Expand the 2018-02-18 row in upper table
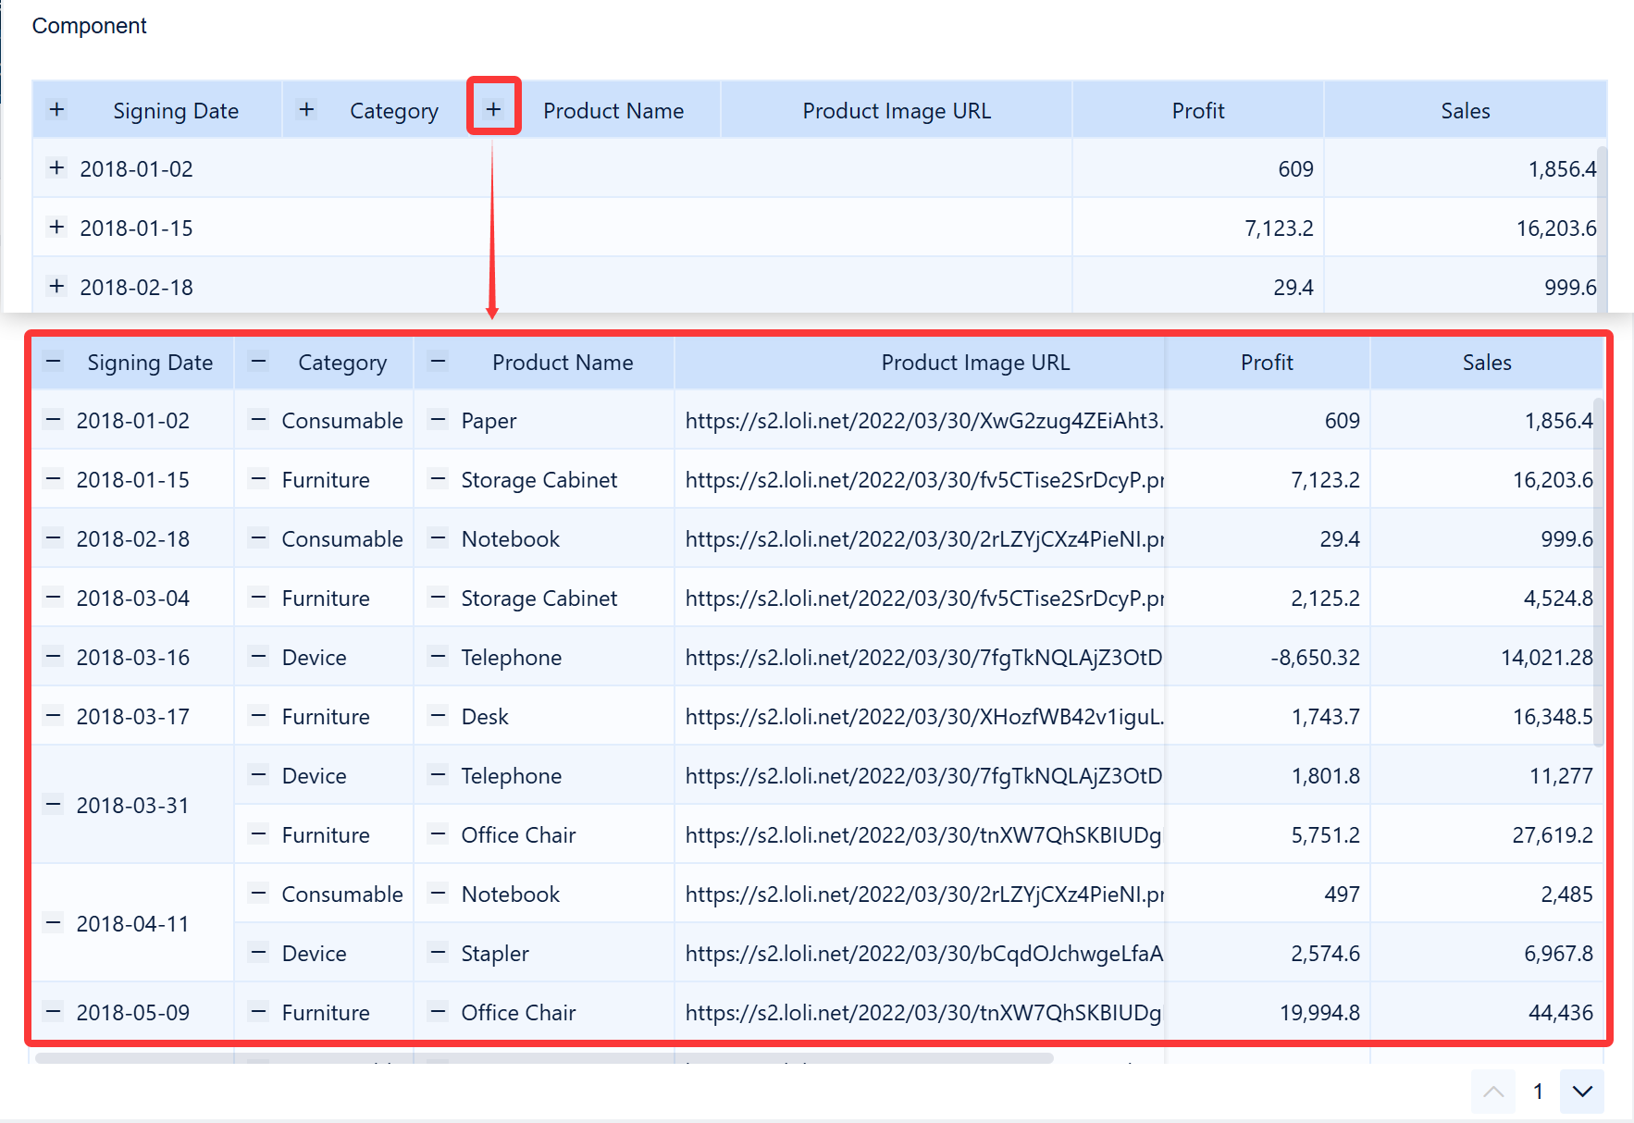The height and width of the screenshot is (1123, 1634). coord(56,287)
